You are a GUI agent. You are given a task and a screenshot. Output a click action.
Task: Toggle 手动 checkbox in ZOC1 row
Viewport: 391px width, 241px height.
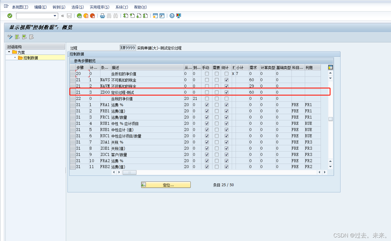[207, 155]
